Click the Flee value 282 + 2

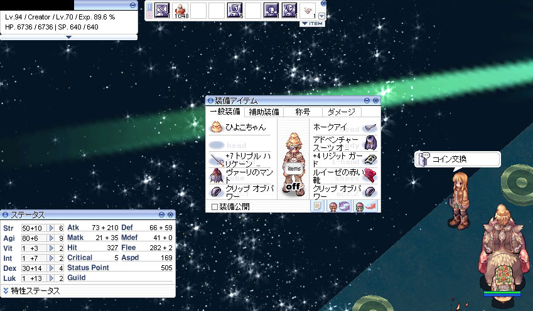[161, 248]
